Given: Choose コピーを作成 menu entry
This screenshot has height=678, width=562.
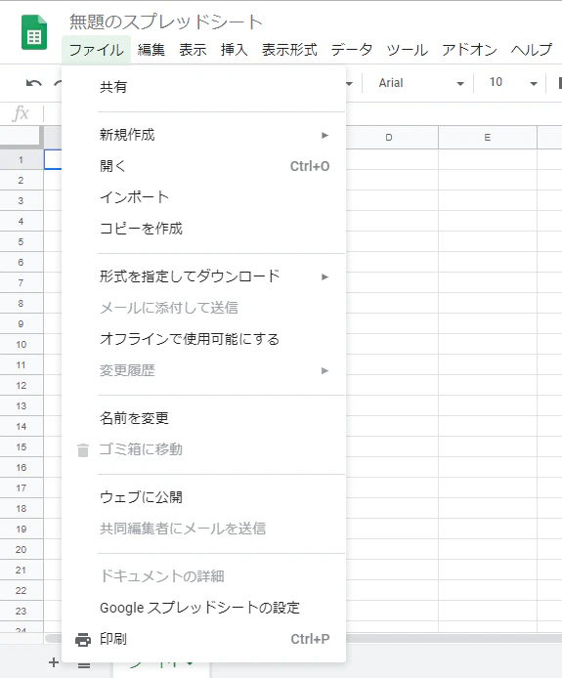Looking at the screenshot, I should (203, 229).
